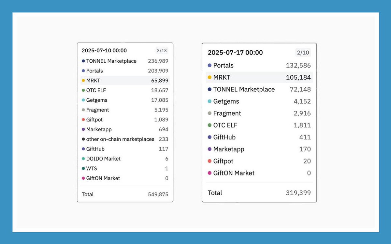Image resolution: width=391 pixels, height=244 pixels.
Task: Click Portals' color dot in the 2025-07-17 list
Action: tap(210, 65)
